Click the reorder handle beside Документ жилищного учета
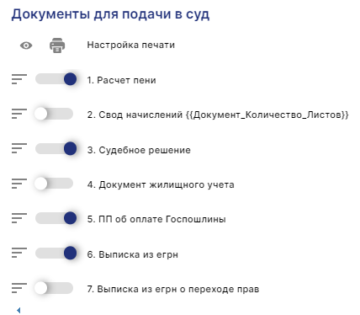 click(x=19, y=184)
